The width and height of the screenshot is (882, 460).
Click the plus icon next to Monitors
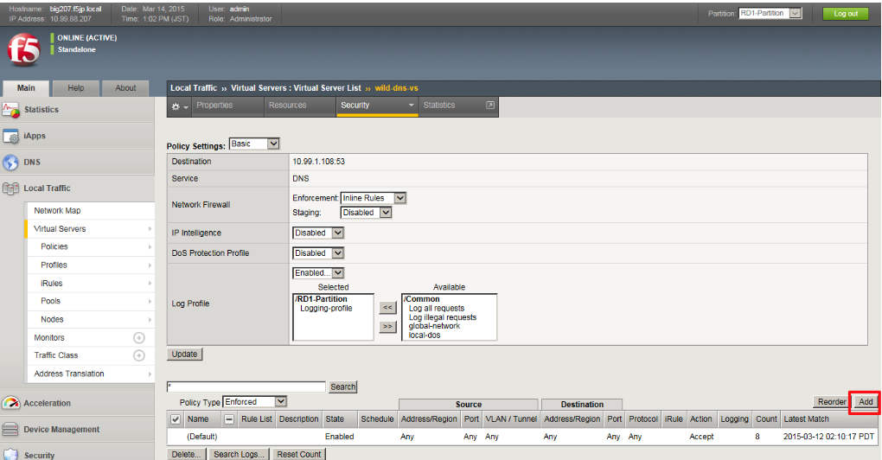tap(139, 337)
